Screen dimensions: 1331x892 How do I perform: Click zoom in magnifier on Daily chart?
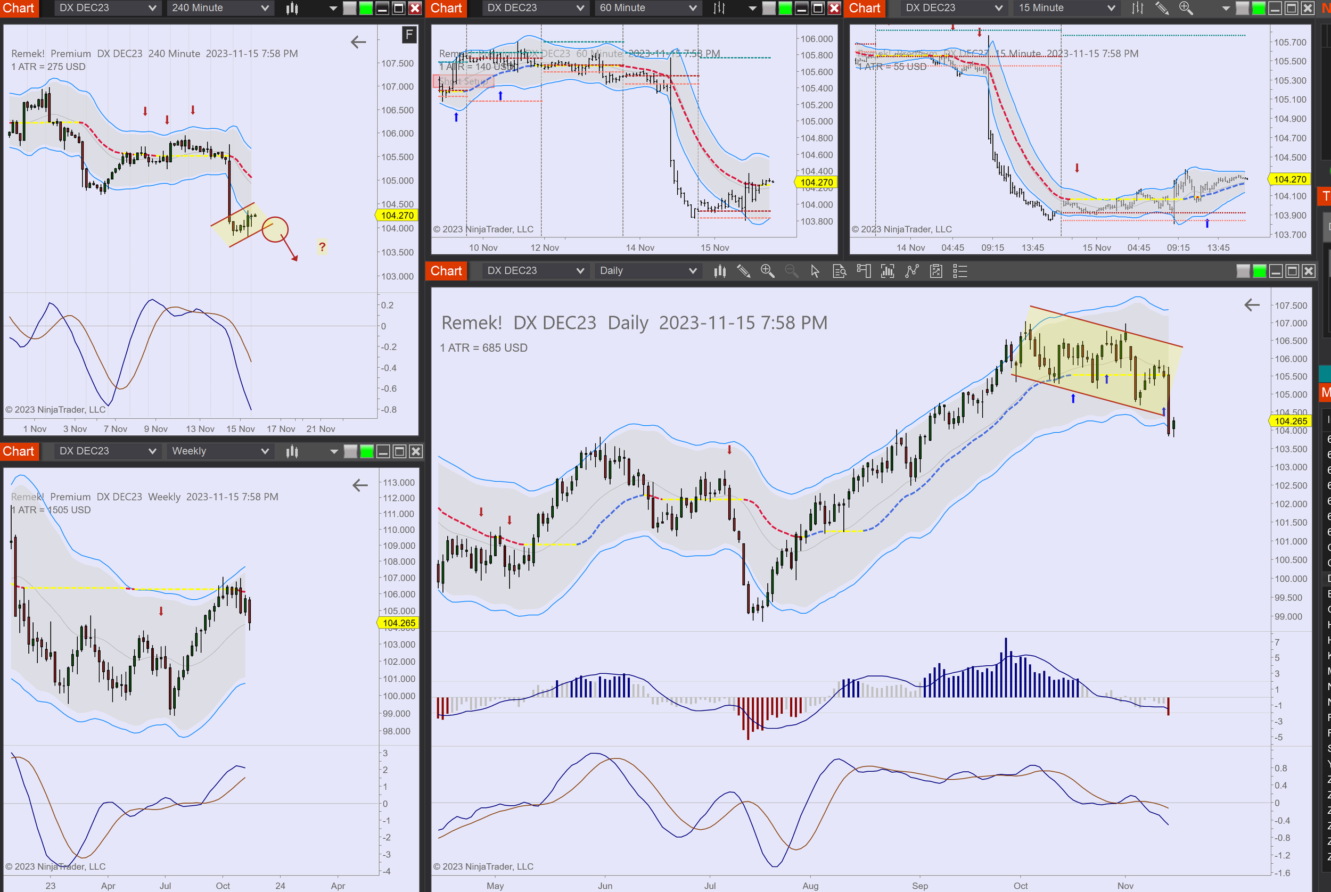pyautogui.click(x=767, y=271)
